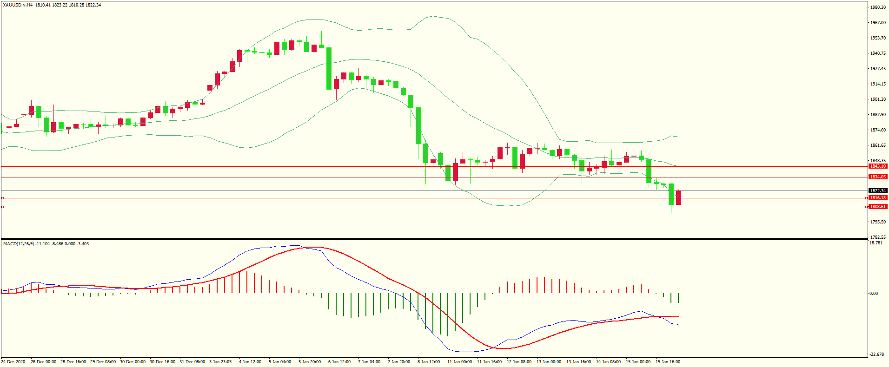Grab the left handle of the 1808.61 line
889x367 pixels.
[x=2, y=207]
